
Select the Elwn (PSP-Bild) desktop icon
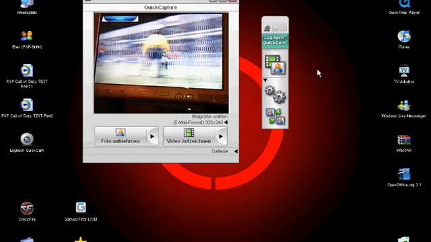[x=27, y=39]
